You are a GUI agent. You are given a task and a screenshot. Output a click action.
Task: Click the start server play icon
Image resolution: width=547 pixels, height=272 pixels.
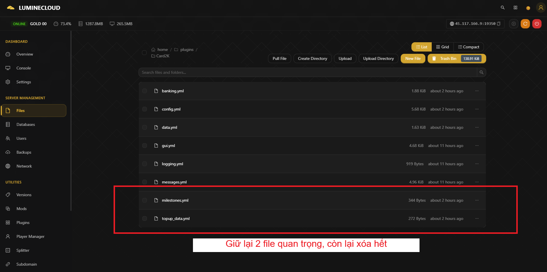click(513, 24)
